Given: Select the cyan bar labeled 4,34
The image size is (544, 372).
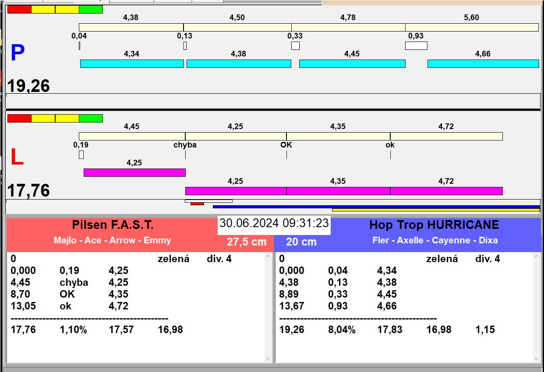Looking at the screenshot, I should pos(132,64).
